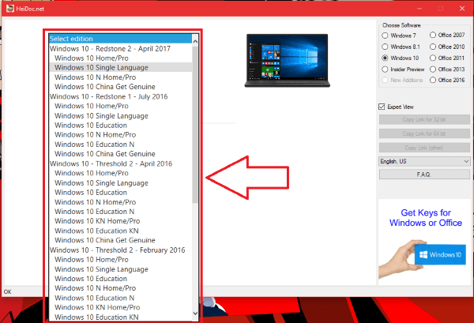Choose KN Home/Pro under Threshold 2 February 2016
This screenshot has height=323, width=474.
tap(120, 307)
